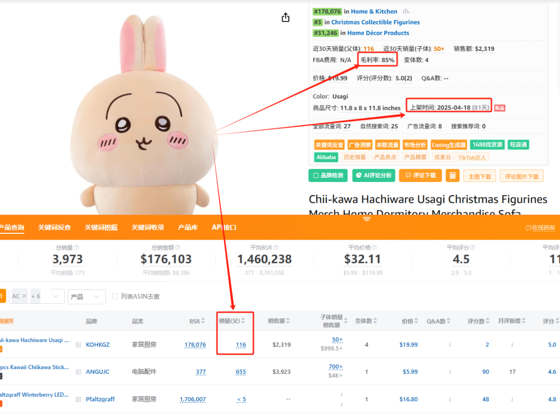The width and height of the screenshot is (560, 420).
Task: Sort by 变体数 column arrows
Action: [375, 321]
